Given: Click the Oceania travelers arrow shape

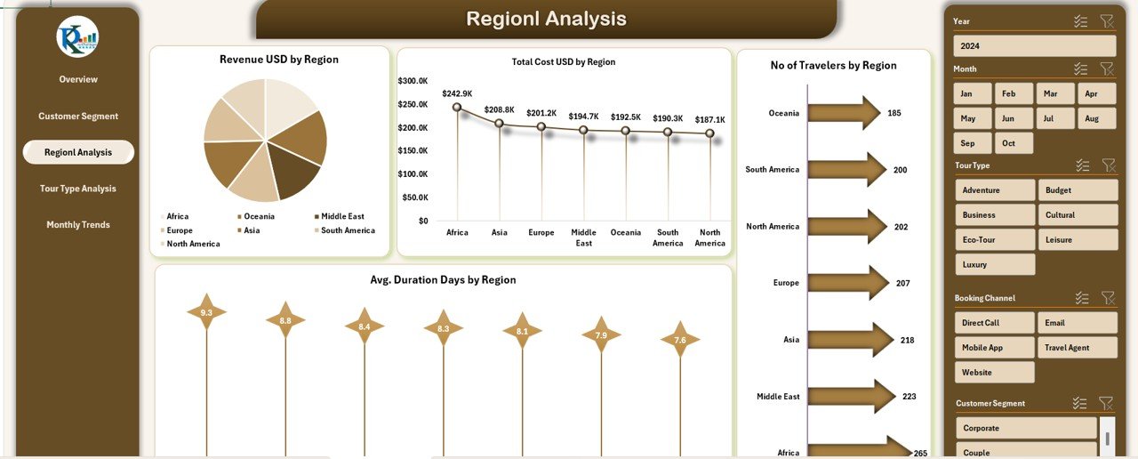Looking at the screenshot, I should (844, 113).
